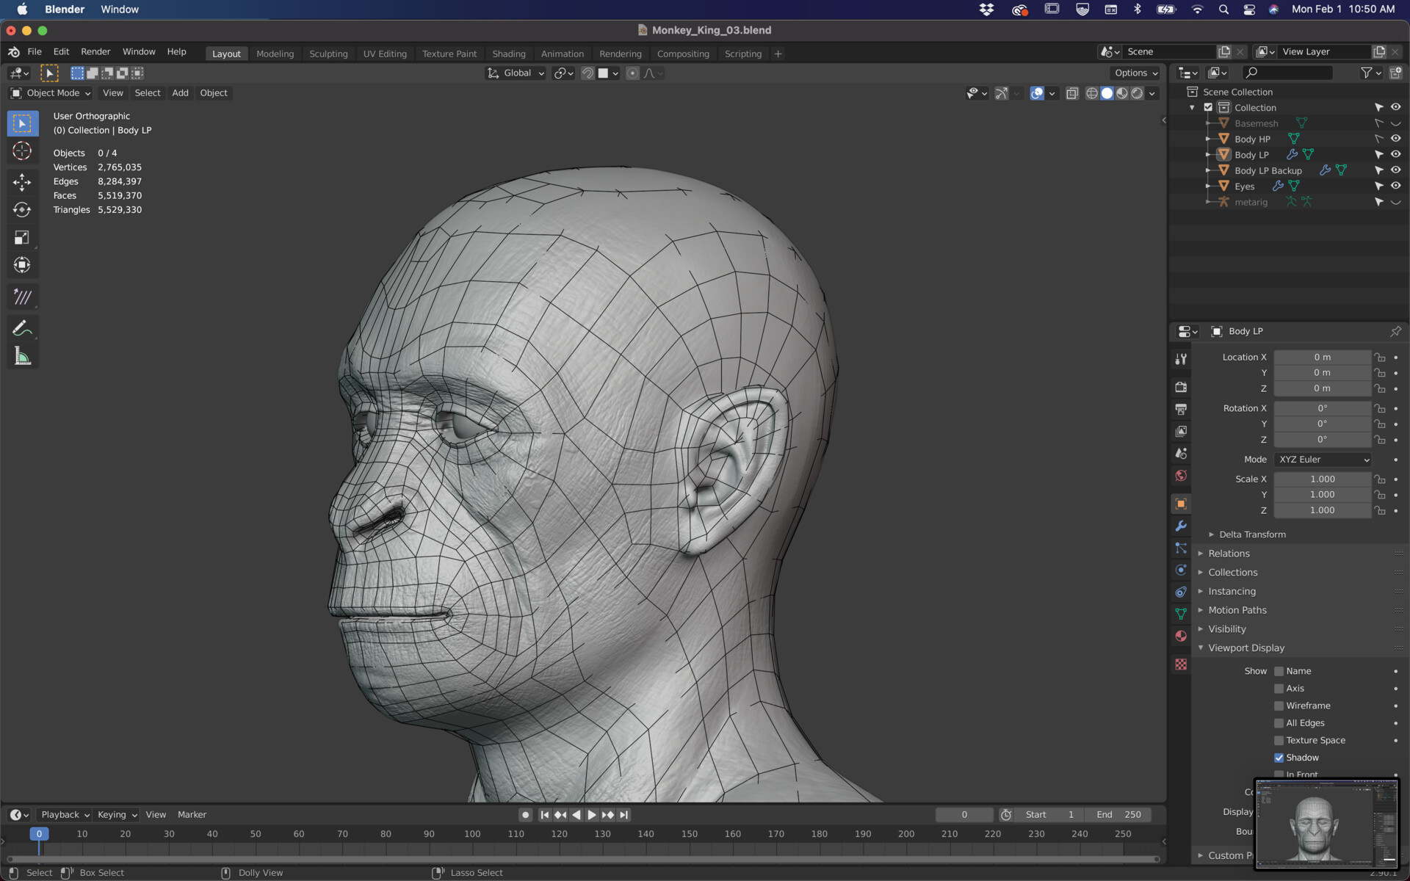Toggle X-Ray mode in the viewport header
1410x881 pixels.
click(1072, 93)
